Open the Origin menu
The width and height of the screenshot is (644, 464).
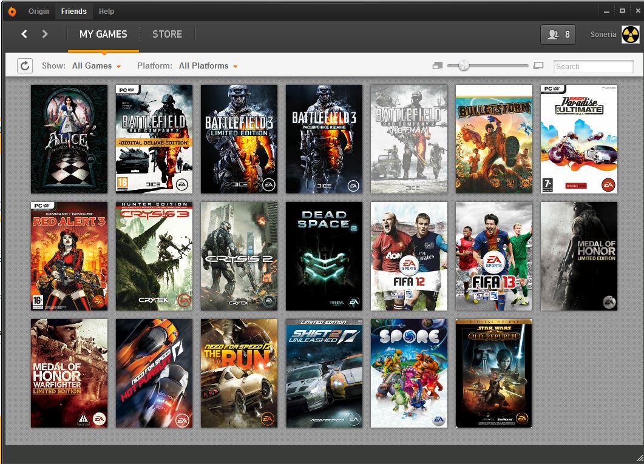pyautogui.click(x=39, y=11)
